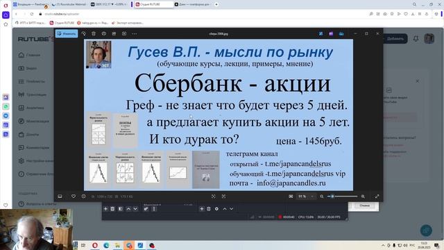Move scene down in OBS scenes panel
444x250 pixels.
(135, 209)
